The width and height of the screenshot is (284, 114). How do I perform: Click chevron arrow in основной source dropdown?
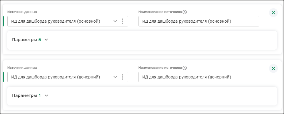click(x=115, y=21)
